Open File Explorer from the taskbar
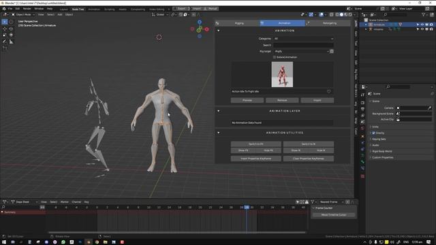This screenshot has width=436, height=245. pos(106,242)
